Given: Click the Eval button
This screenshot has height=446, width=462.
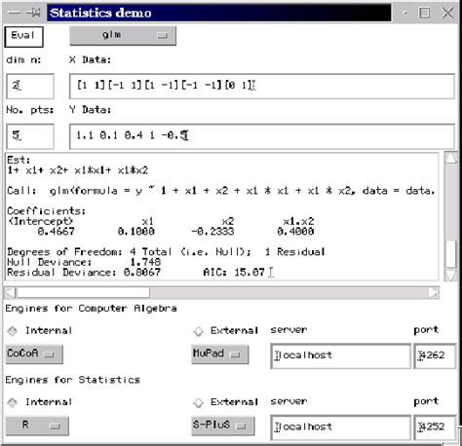Looking at the screenshot, I should (x=23, y=37).
